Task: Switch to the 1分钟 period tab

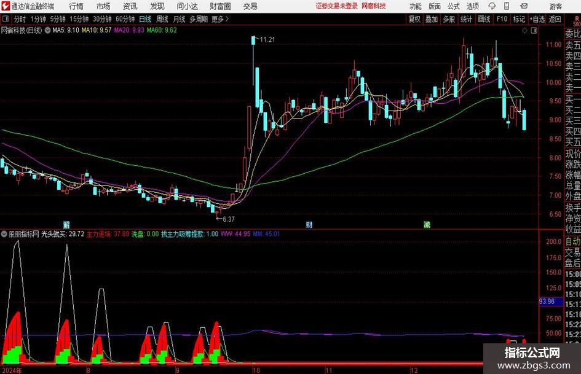Action: [x=38, y=19]
